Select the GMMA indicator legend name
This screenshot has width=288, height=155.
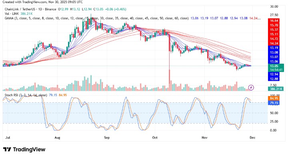[96, 18]
